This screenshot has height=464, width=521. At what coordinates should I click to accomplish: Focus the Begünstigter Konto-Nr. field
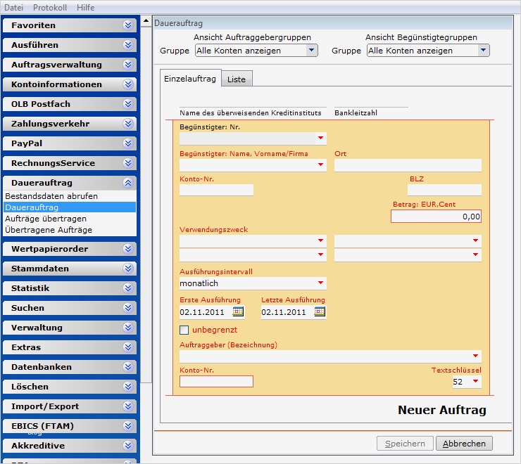(x=216, y=191)
